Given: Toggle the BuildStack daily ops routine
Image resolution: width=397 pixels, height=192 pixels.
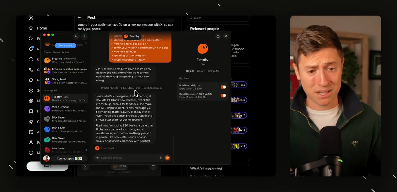Looking at the screenshot, I should pyautogui.click(x=223, y=87).
